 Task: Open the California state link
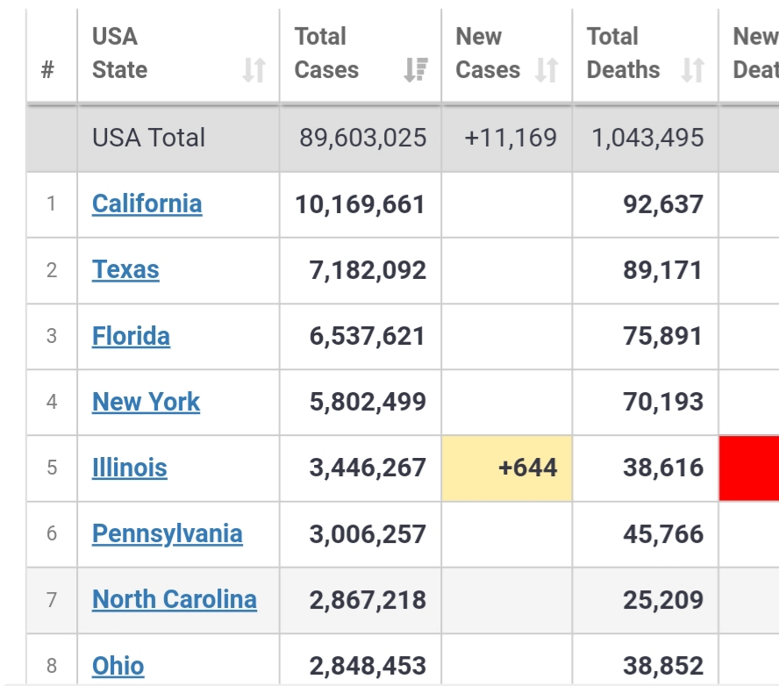tap(147, 204)
